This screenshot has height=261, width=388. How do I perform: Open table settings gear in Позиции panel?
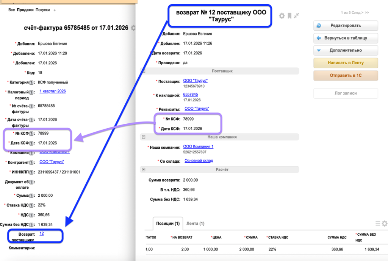coord(385,224)
